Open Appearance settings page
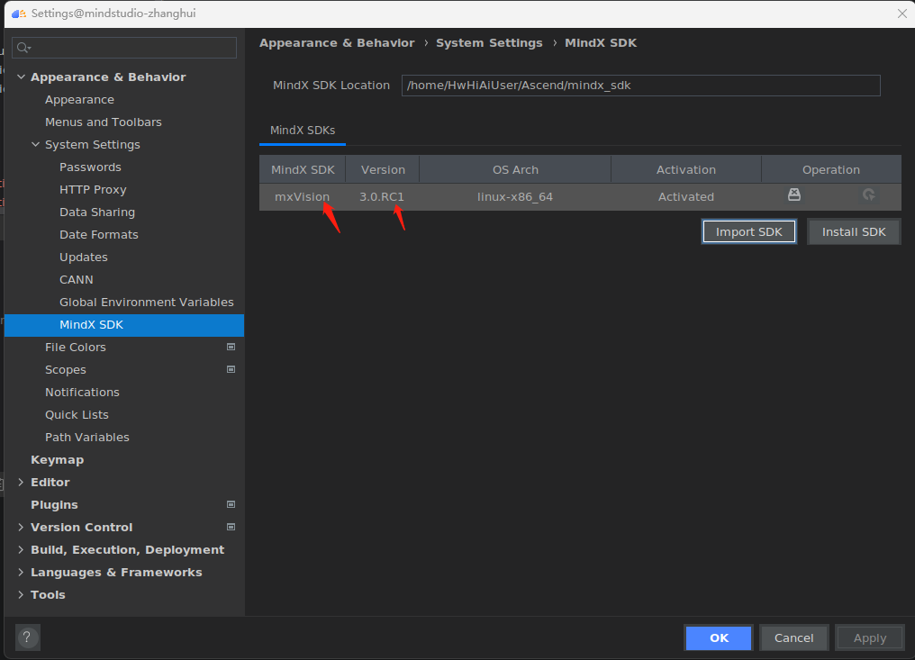Image resolution: width=915 pixels, height=660 pixels. click(79, 100)
